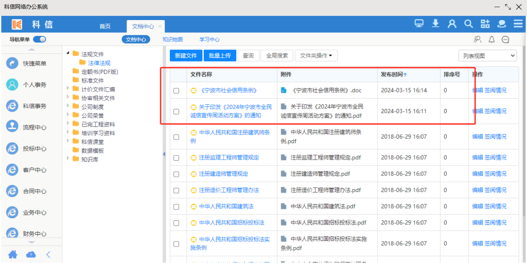Screen dimensions: 527x263
Task: Click the home icon at bottom left
Action: (x=13, y=254)
